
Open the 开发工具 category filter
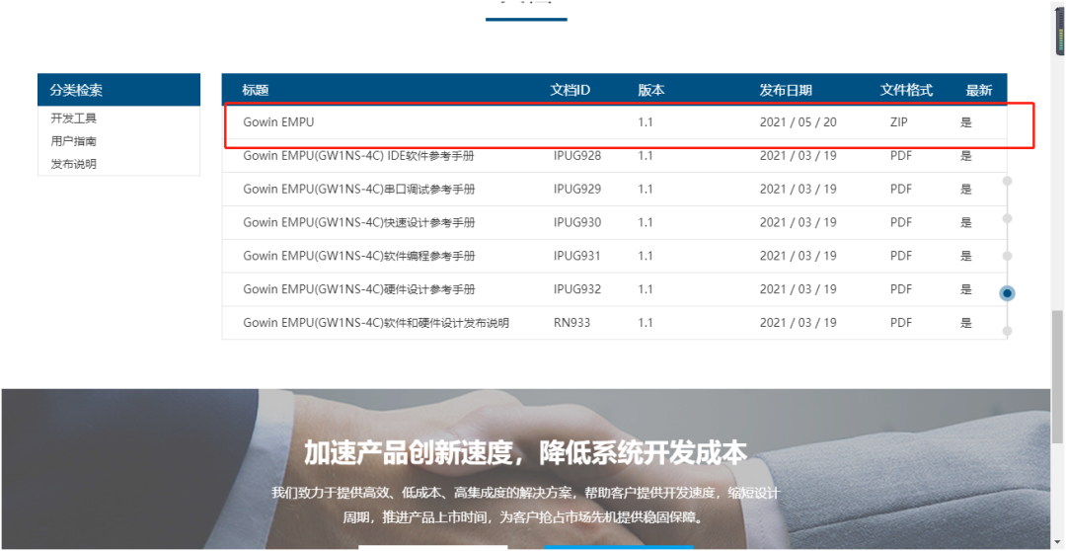73,118
